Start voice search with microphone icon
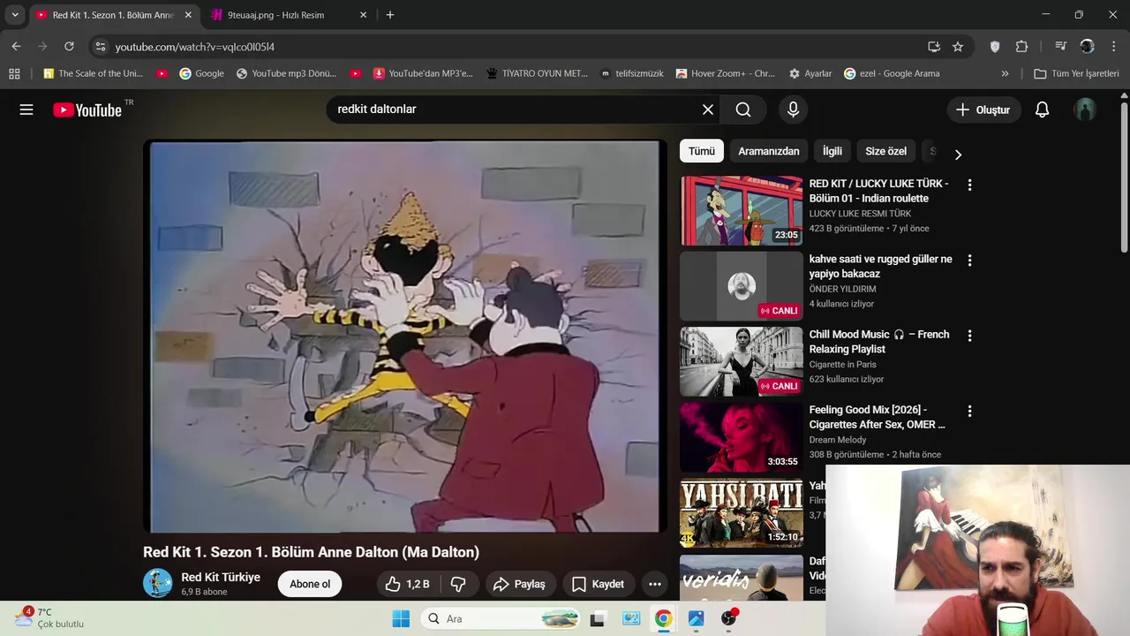The image size is (1130, 636). point(793,110)
